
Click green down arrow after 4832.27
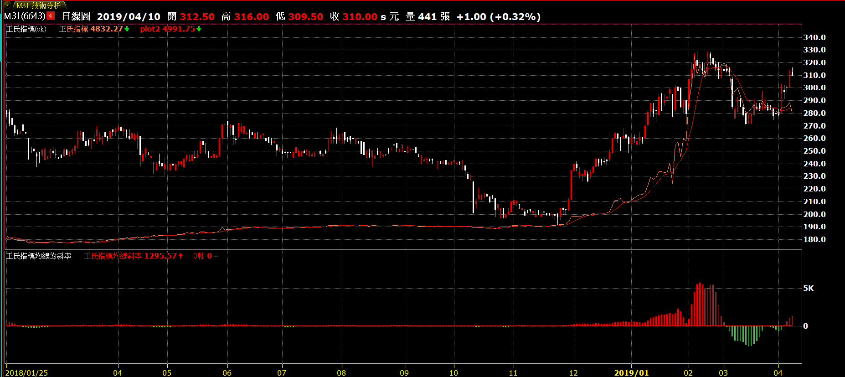point(127,29)
